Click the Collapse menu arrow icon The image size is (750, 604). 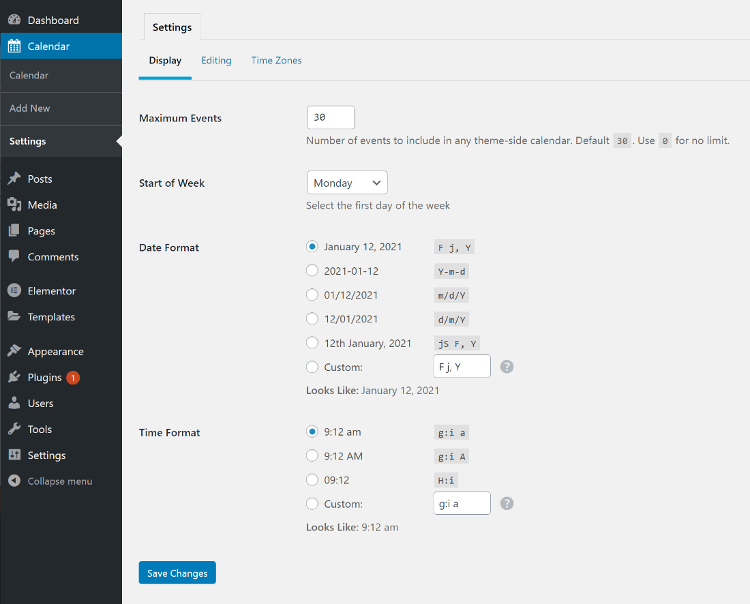pos(14,481)
